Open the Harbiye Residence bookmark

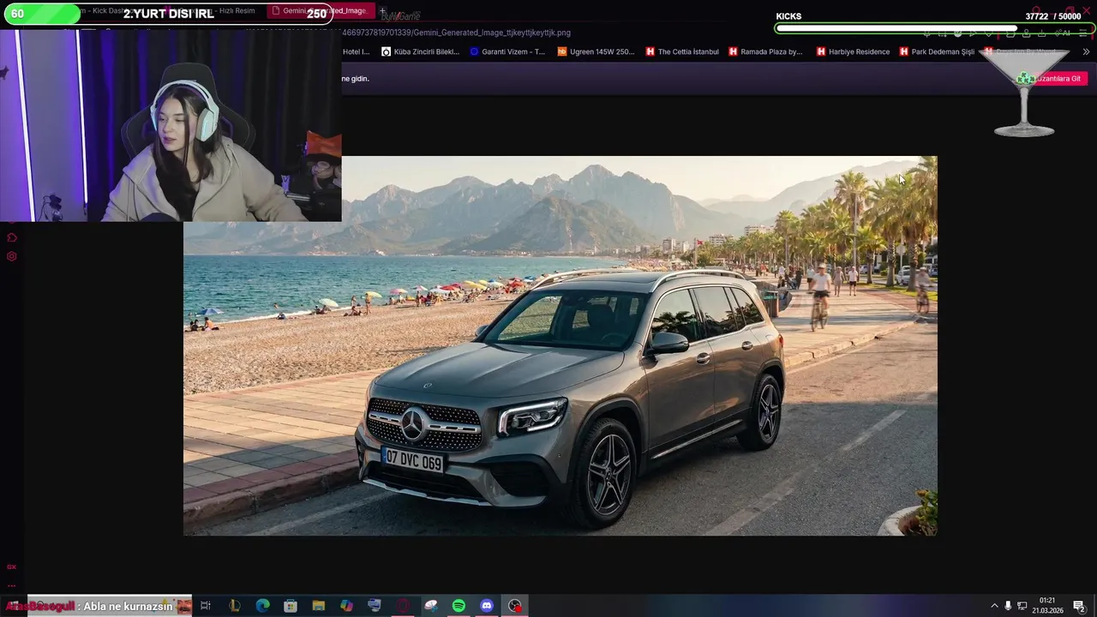point(853,51)
